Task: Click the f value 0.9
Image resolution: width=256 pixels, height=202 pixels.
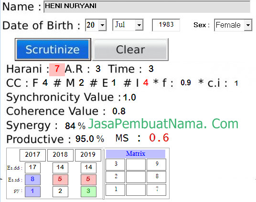Action: (x=186, y=83)
